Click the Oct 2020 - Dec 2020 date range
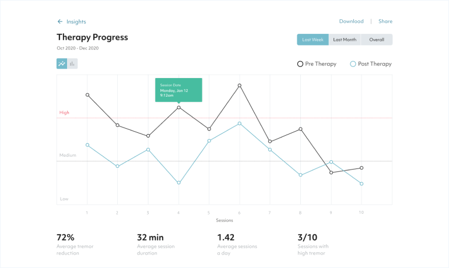 (x=78, y=48)
